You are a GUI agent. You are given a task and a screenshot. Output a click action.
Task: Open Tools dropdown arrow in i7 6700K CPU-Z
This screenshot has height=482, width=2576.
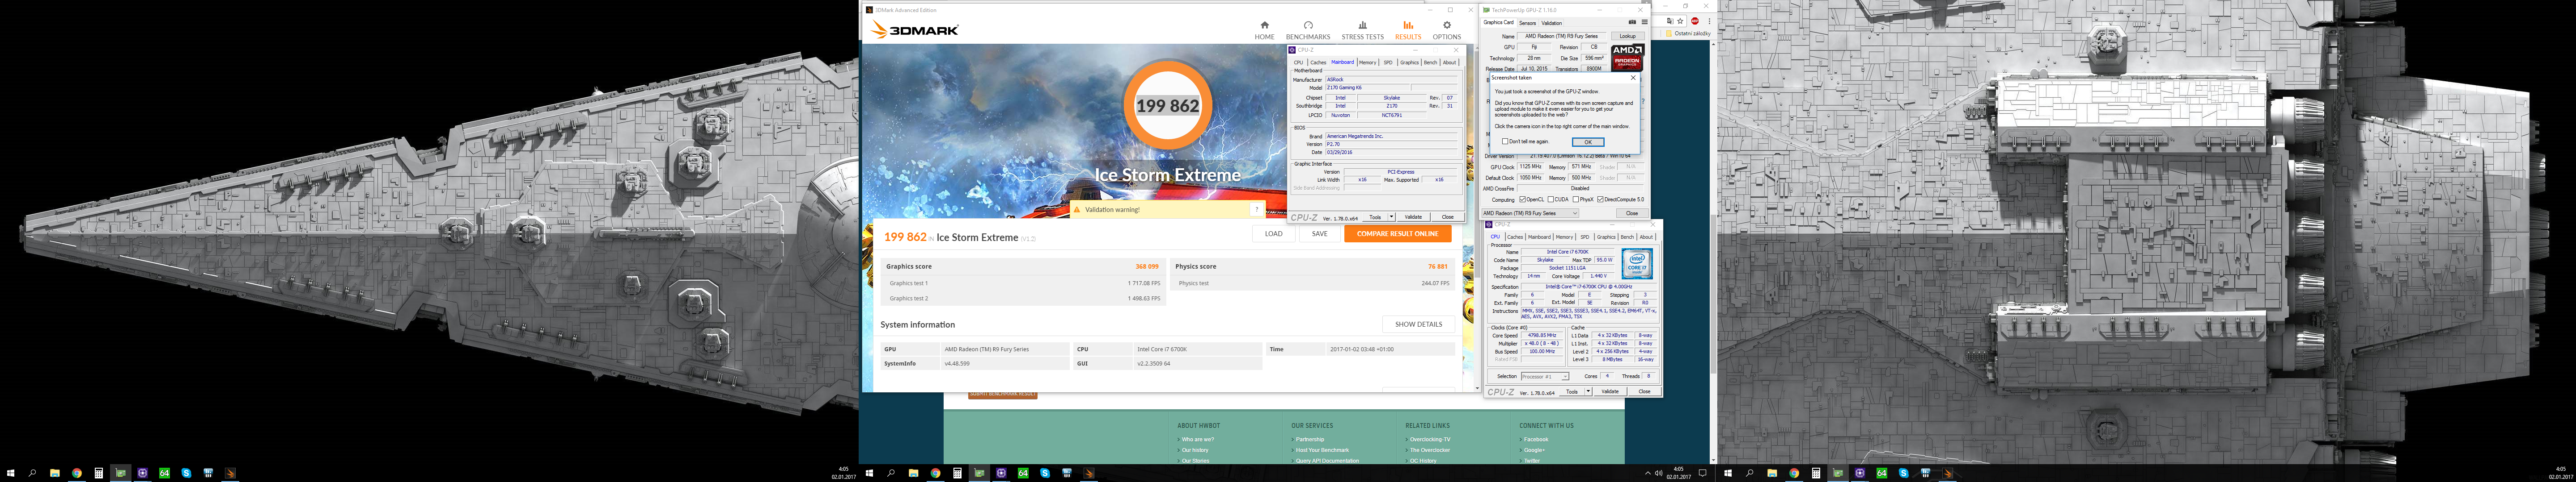pos(1588,391)
